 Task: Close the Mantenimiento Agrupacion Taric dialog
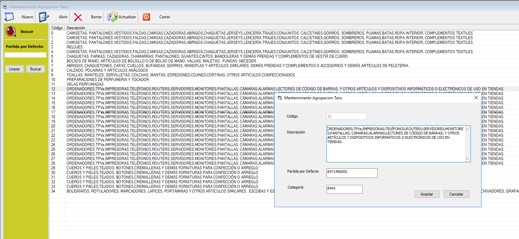click(476, 98)
